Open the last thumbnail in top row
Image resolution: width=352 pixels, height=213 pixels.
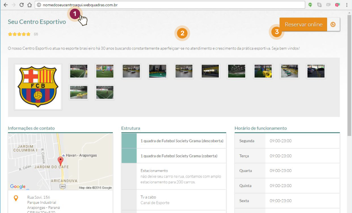[316, 71]
